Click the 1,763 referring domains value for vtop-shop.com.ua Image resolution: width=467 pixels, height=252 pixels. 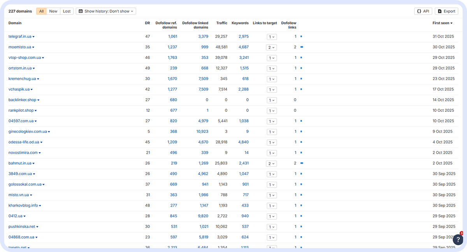(173, 57)
